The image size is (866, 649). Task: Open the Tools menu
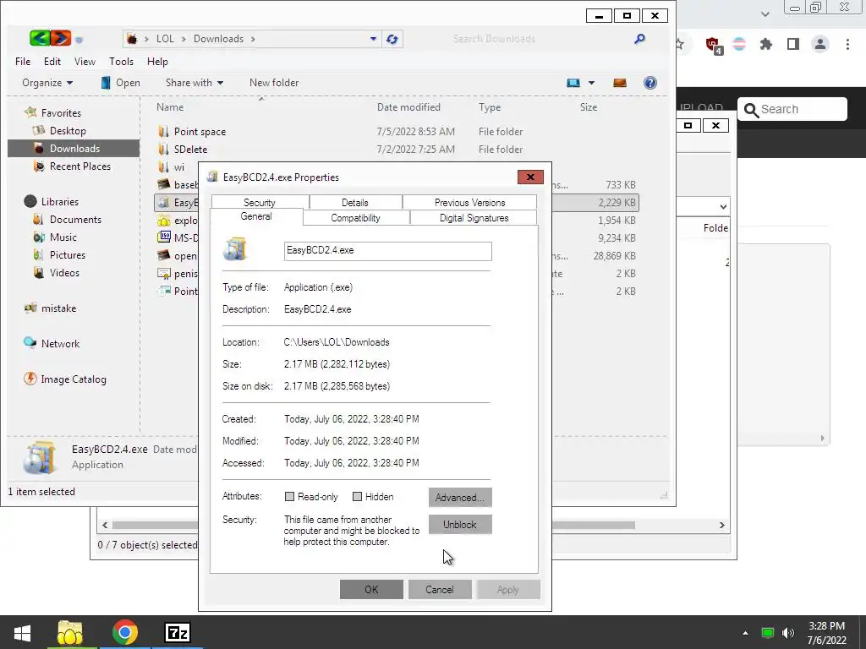pyautogui.click(x=121, y=61)
